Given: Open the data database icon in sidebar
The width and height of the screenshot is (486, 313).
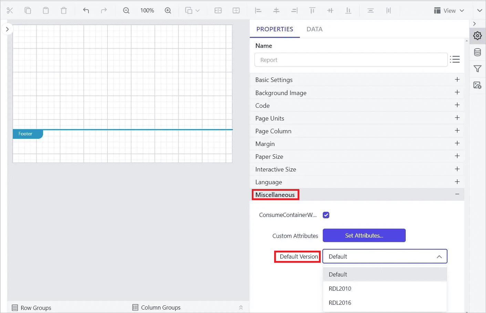Looking at the screenshot, I should [477, 52].
